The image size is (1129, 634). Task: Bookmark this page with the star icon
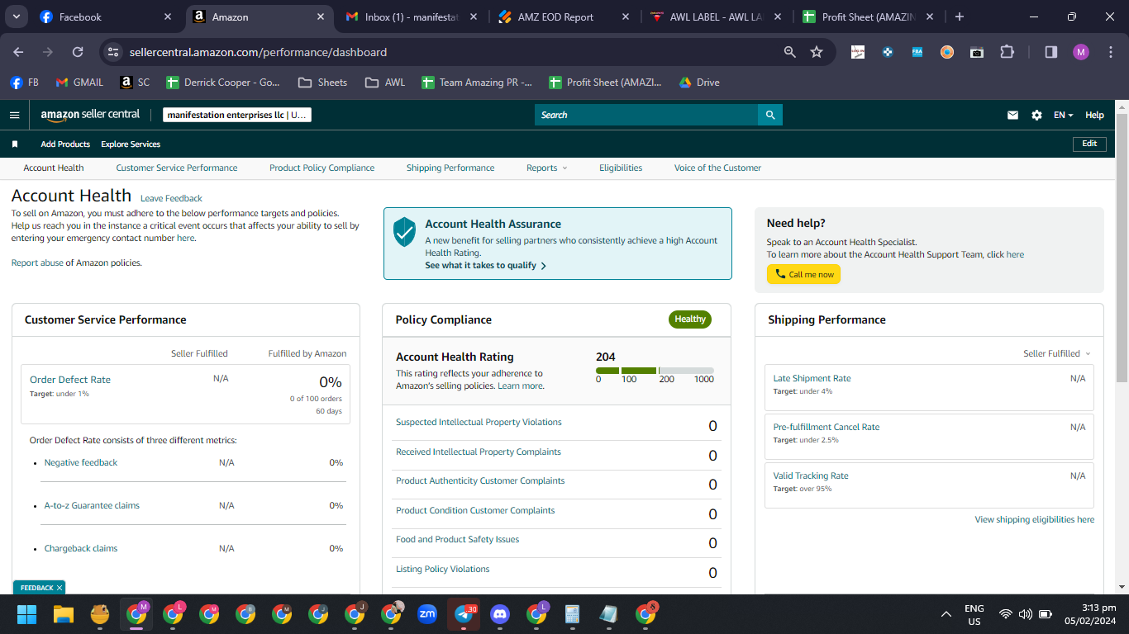(817, 52)
